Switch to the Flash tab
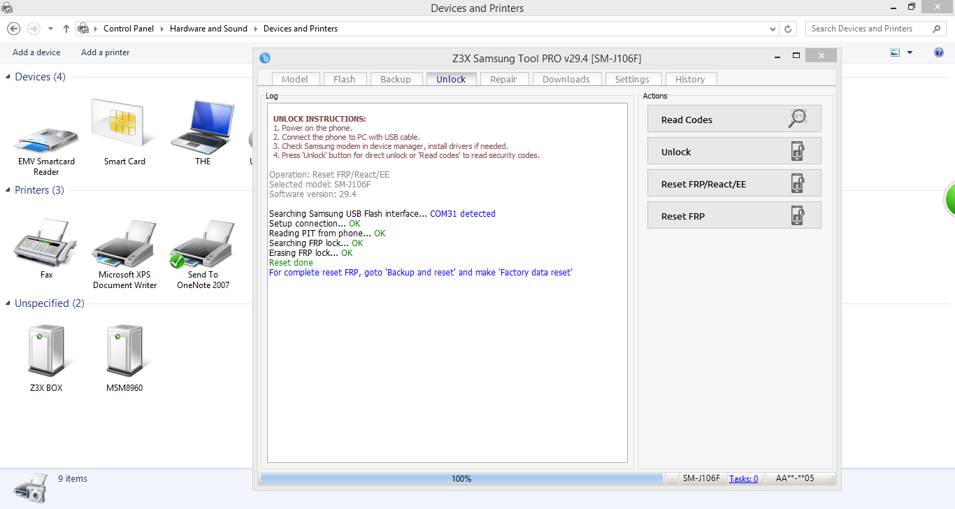 tap(344, 79)
